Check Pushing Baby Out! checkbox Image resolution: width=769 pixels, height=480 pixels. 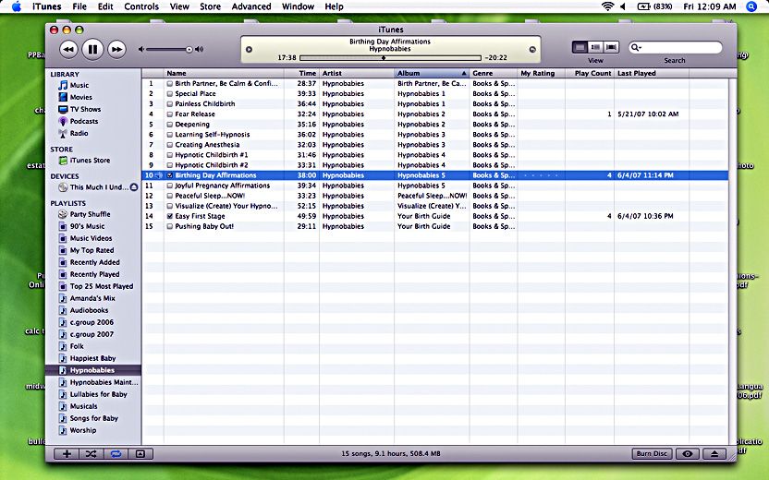(x=170, y=226)
